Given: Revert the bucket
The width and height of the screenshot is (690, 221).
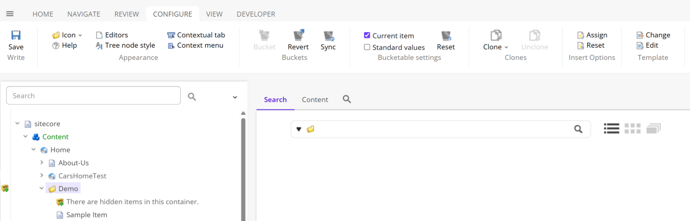Looking at the screenshot, I should pos(298,41).
